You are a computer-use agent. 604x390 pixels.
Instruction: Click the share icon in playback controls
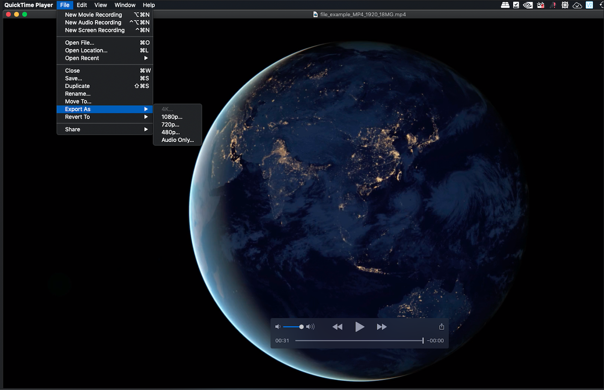pos(441,327)
